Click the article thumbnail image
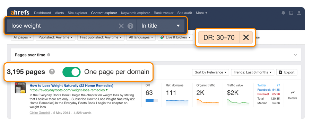Image resolution: width=312 pixels, height=126 pixels. pos(20,88)
